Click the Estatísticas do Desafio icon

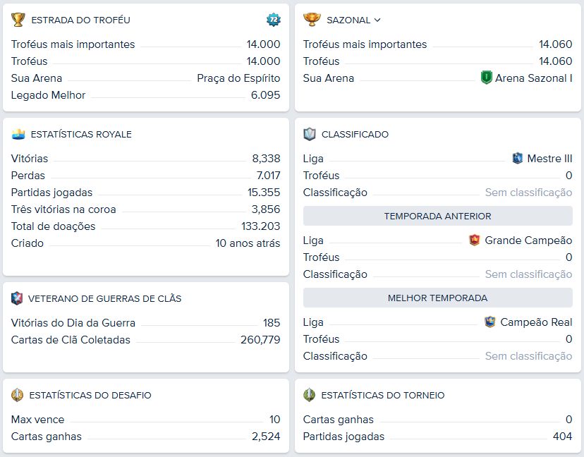[17, 395]
